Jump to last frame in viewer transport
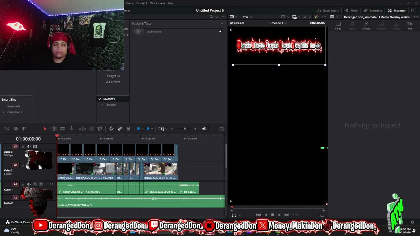Image resolution: width=420 pixels, height=236 pixels. point(287,215)
